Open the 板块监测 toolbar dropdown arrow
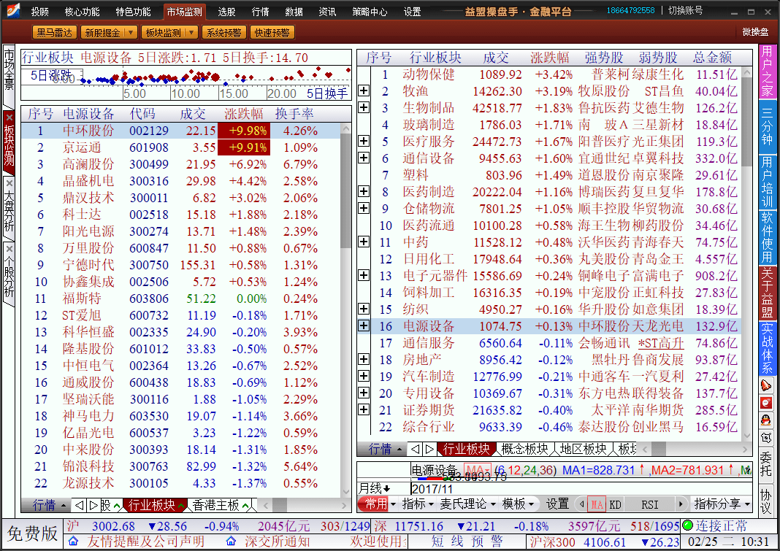 click(191, 33)
